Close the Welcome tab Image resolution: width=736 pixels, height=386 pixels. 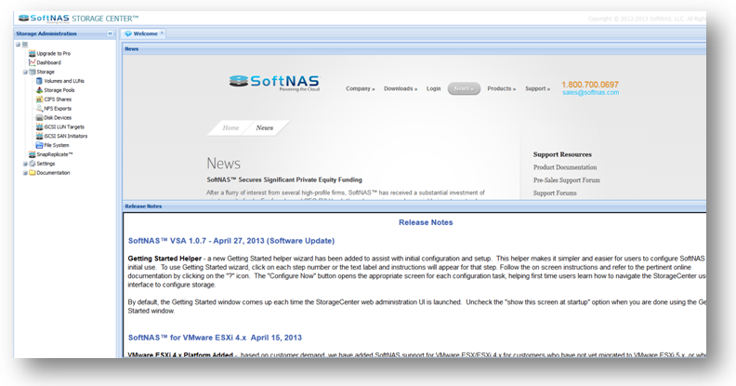coord(162,33)
